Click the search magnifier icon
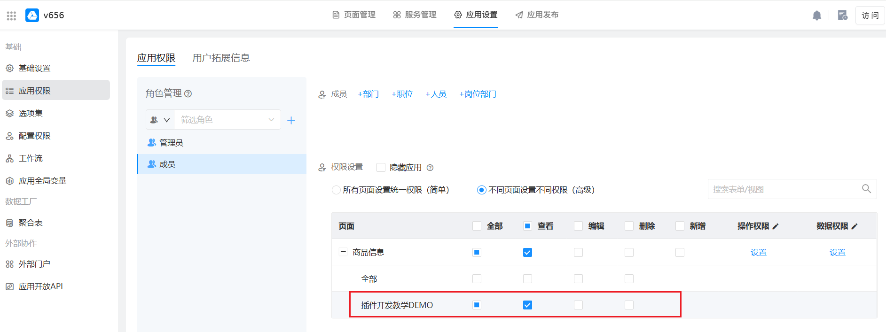Viewport: 886px width, 332px height. coord(866,189)
